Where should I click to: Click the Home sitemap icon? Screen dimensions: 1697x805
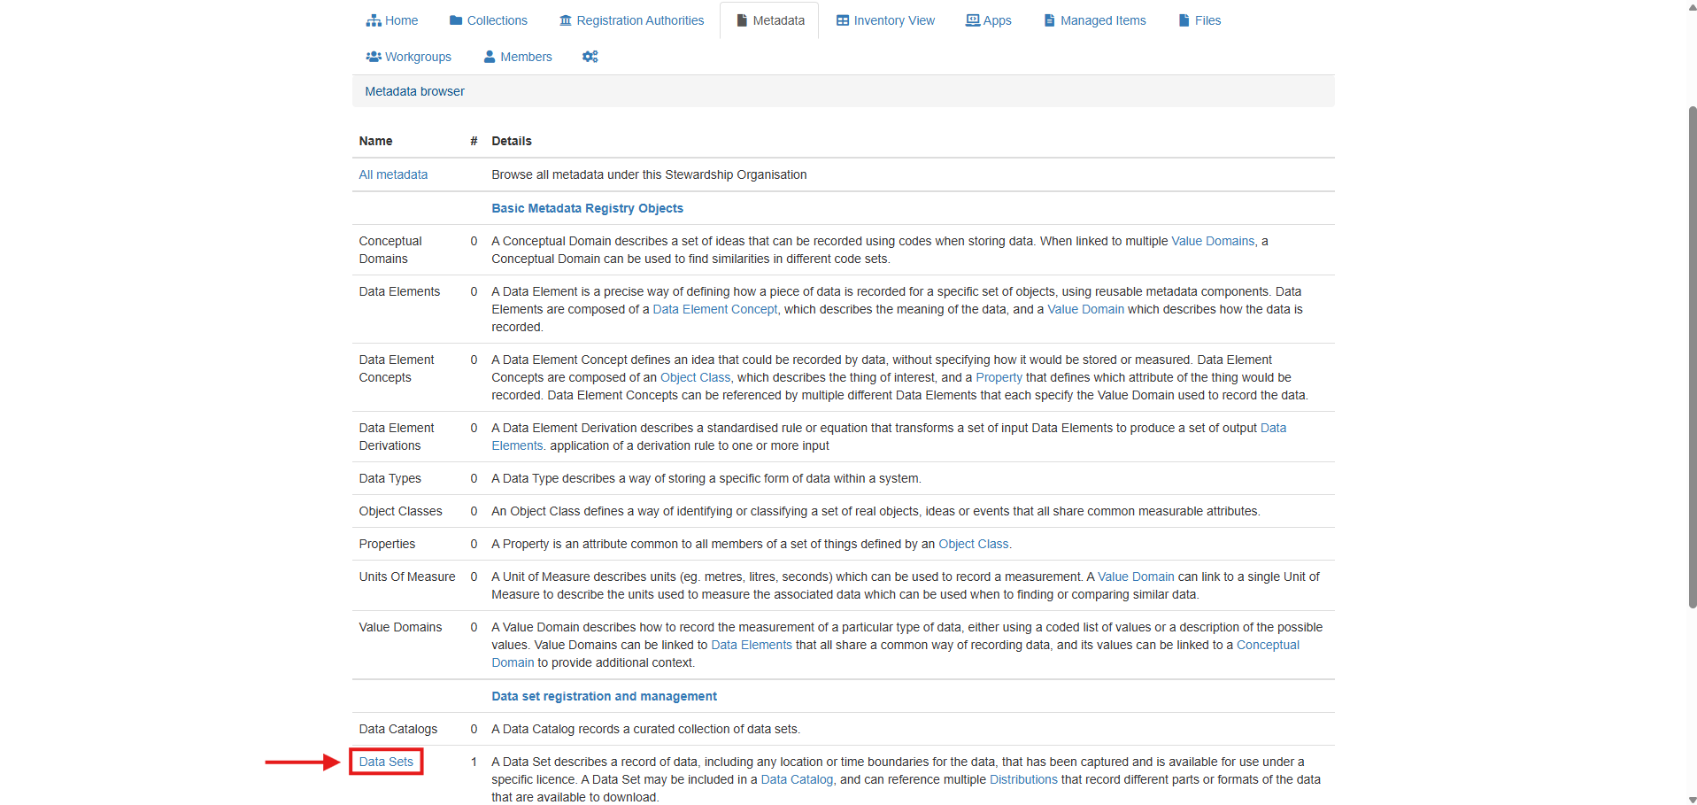tap(374, 20)
